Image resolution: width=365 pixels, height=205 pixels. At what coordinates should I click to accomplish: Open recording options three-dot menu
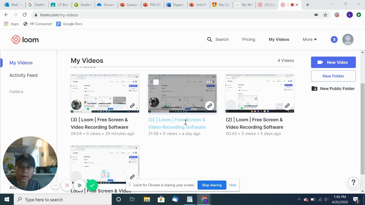click(x=56, y=185)
